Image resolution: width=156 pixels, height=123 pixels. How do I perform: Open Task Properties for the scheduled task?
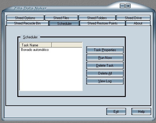tap(105, 50)
